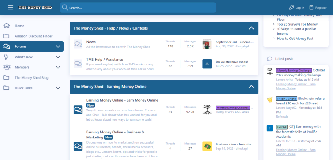Collapse the Earning Money Online section
333x160 pixels.
click(251, 87)
